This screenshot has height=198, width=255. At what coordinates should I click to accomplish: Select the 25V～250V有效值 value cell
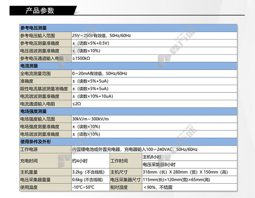pyautogui.click(x=101, y=36)
